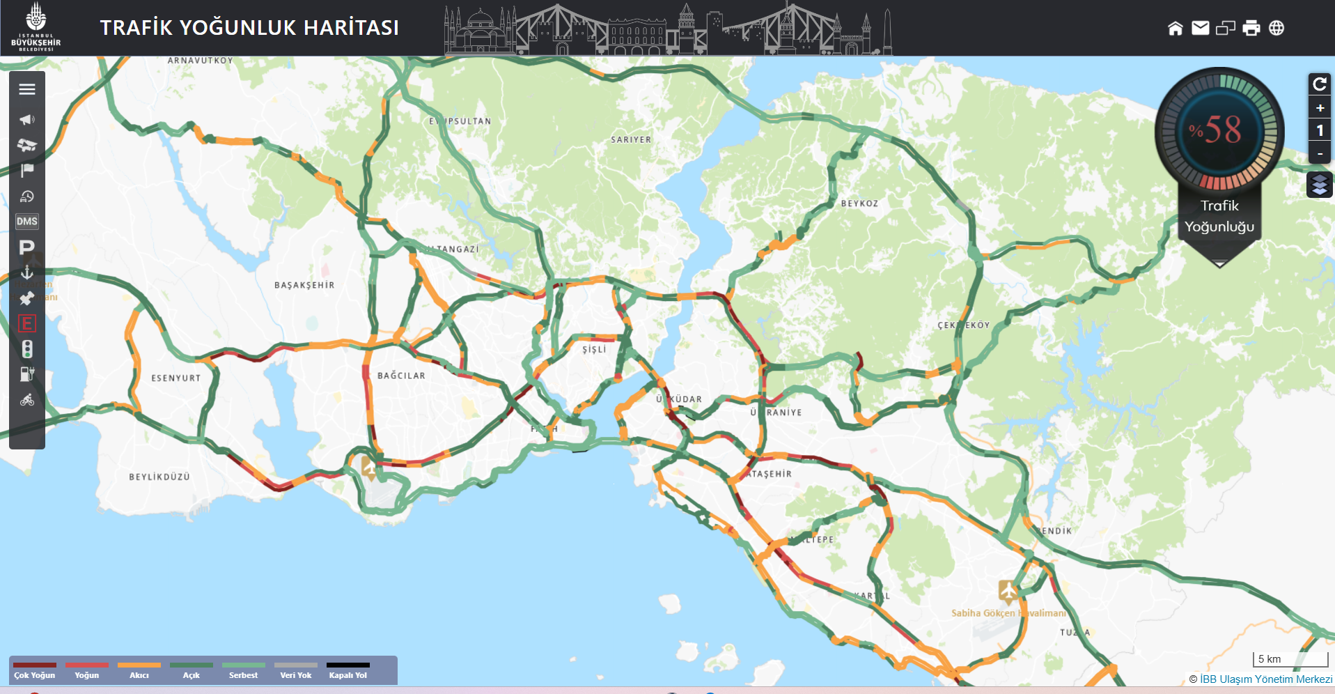The width and height of the screenshot is (1335, 694).
Task: Toggle the DMS message signs layer
Action: [x=27, y=222]
